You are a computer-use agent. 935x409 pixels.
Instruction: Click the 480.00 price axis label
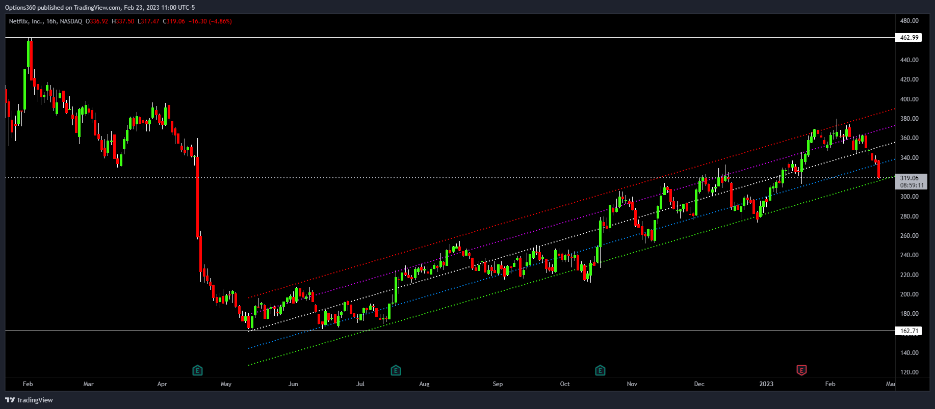point(909,21)
